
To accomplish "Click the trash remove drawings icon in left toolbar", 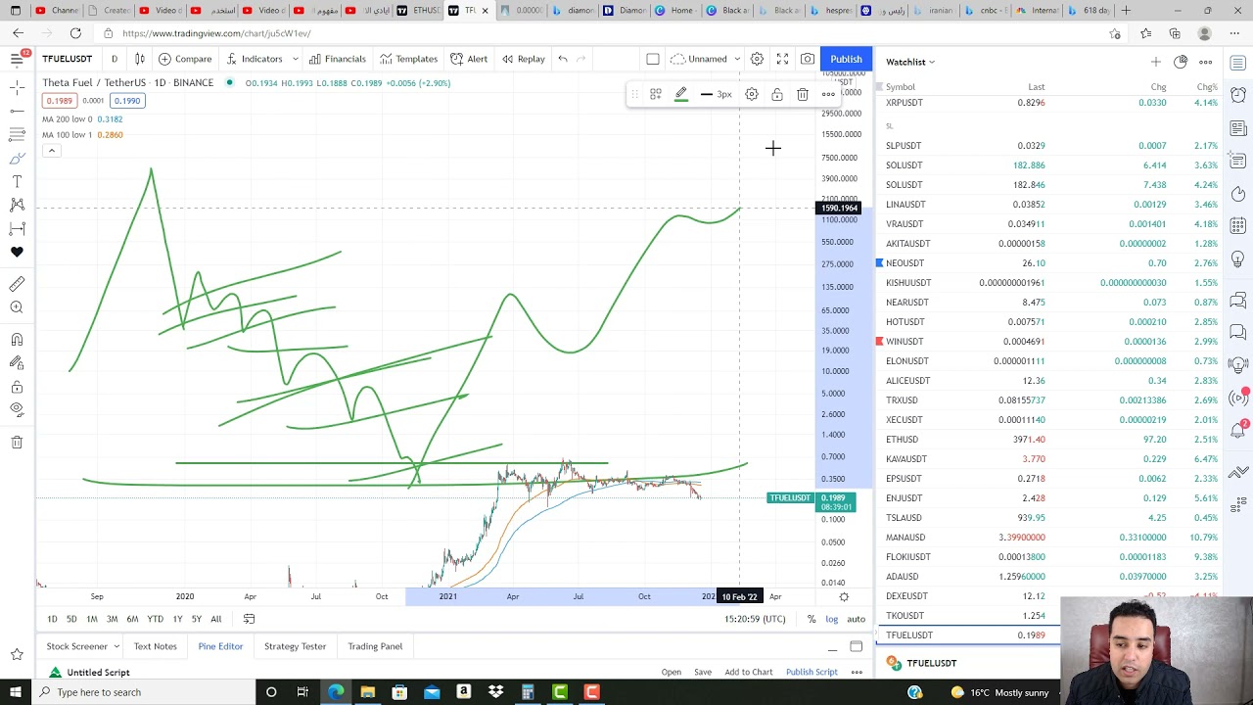I will click(17, 443).
